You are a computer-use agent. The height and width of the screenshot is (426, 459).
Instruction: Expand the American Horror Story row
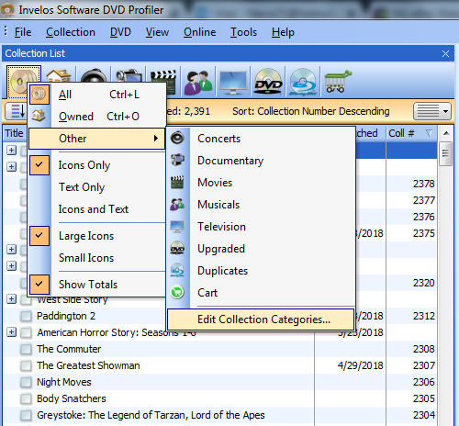(11, 331)
